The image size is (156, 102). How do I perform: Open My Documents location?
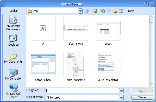click(13, 57)
